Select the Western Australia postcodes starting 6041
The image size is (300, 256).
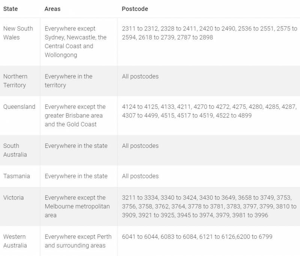(x=197, y=237)
